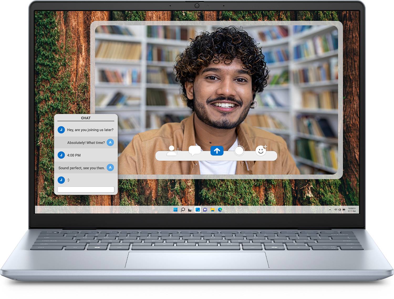Viewport: 394px width, 299px height.
Task: Click the taskbar Search magnifier icon
Action: [x=183, y=209]
